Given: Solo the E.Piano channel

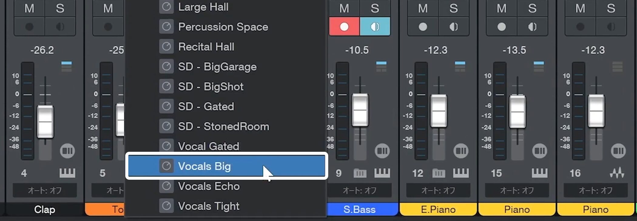Looking at the screenshot, I should [x=453, y=8].
